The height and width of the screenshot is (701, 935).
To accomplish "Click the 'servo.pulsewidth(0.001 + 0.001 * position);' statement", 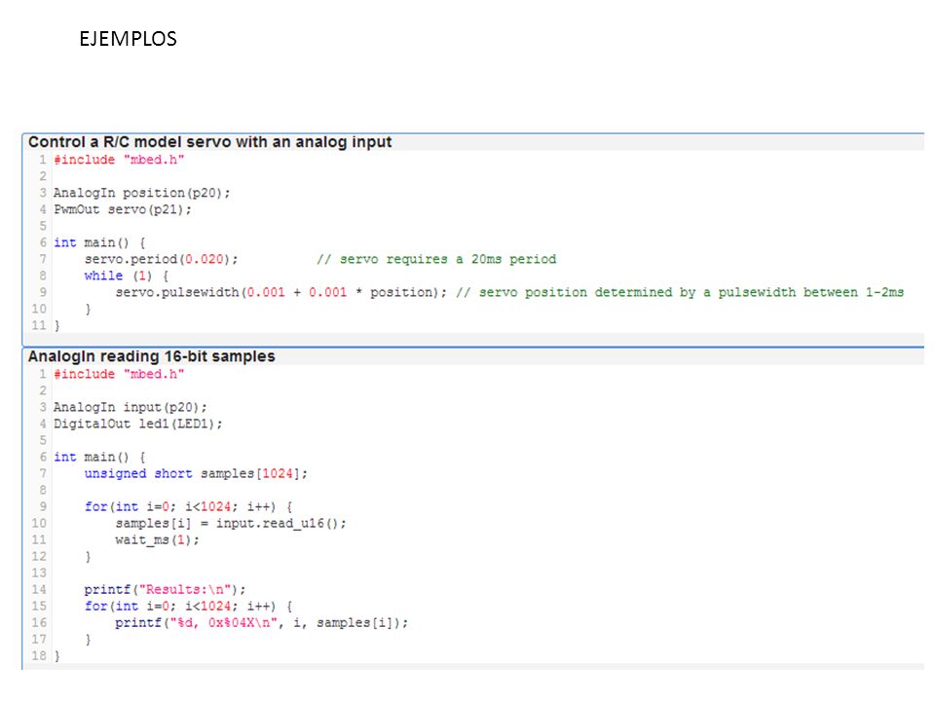I will coord(280,293).
